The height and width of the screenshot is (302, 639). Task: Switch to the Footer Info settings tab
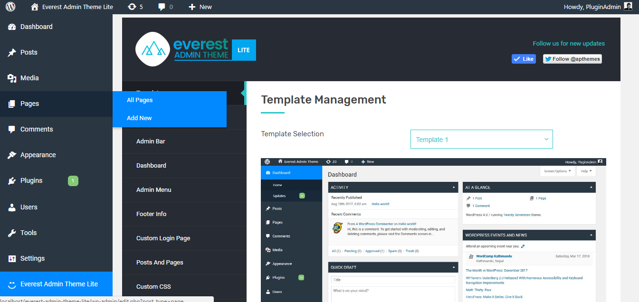[184, 214]
